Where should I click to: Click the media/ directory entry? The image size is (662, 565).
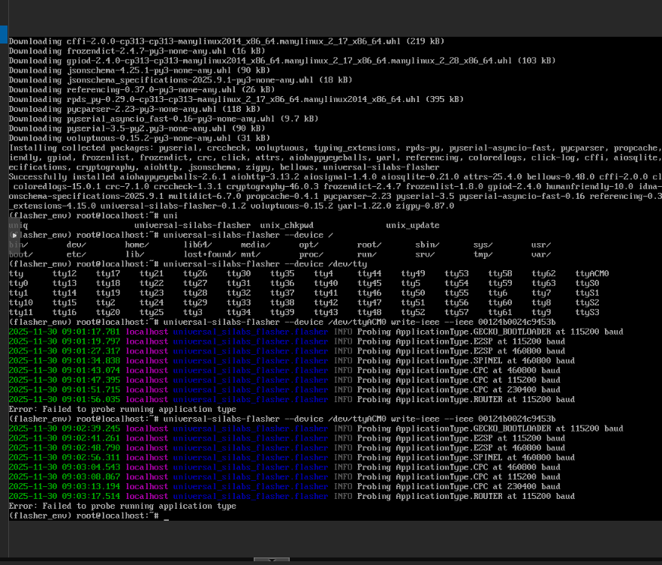(255, 245)
